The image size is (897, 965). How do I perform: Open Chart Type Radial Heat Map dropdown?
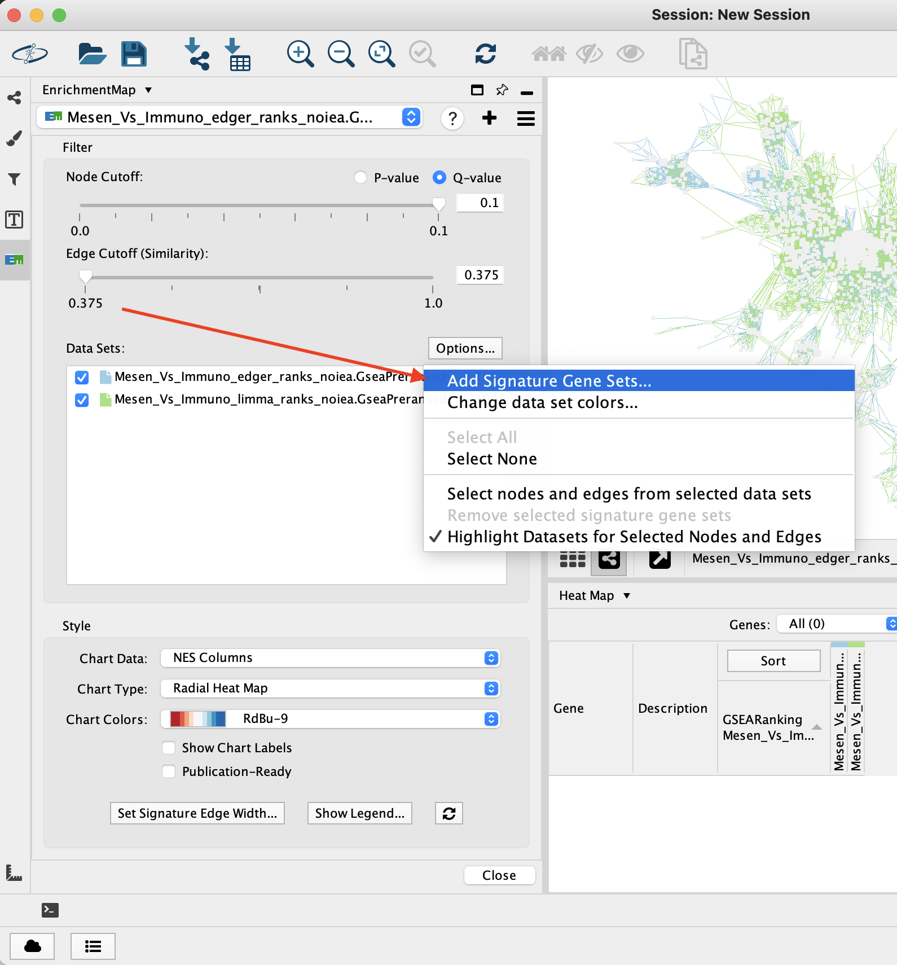[331, 688]
